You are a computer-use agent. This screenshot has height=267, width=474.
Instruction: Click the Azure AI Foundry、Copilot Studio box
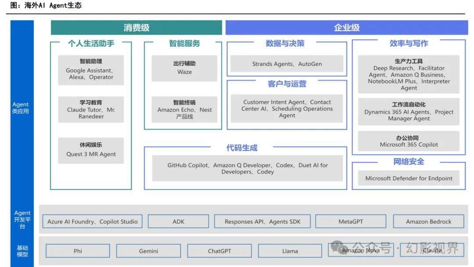[x=93, y=221]
